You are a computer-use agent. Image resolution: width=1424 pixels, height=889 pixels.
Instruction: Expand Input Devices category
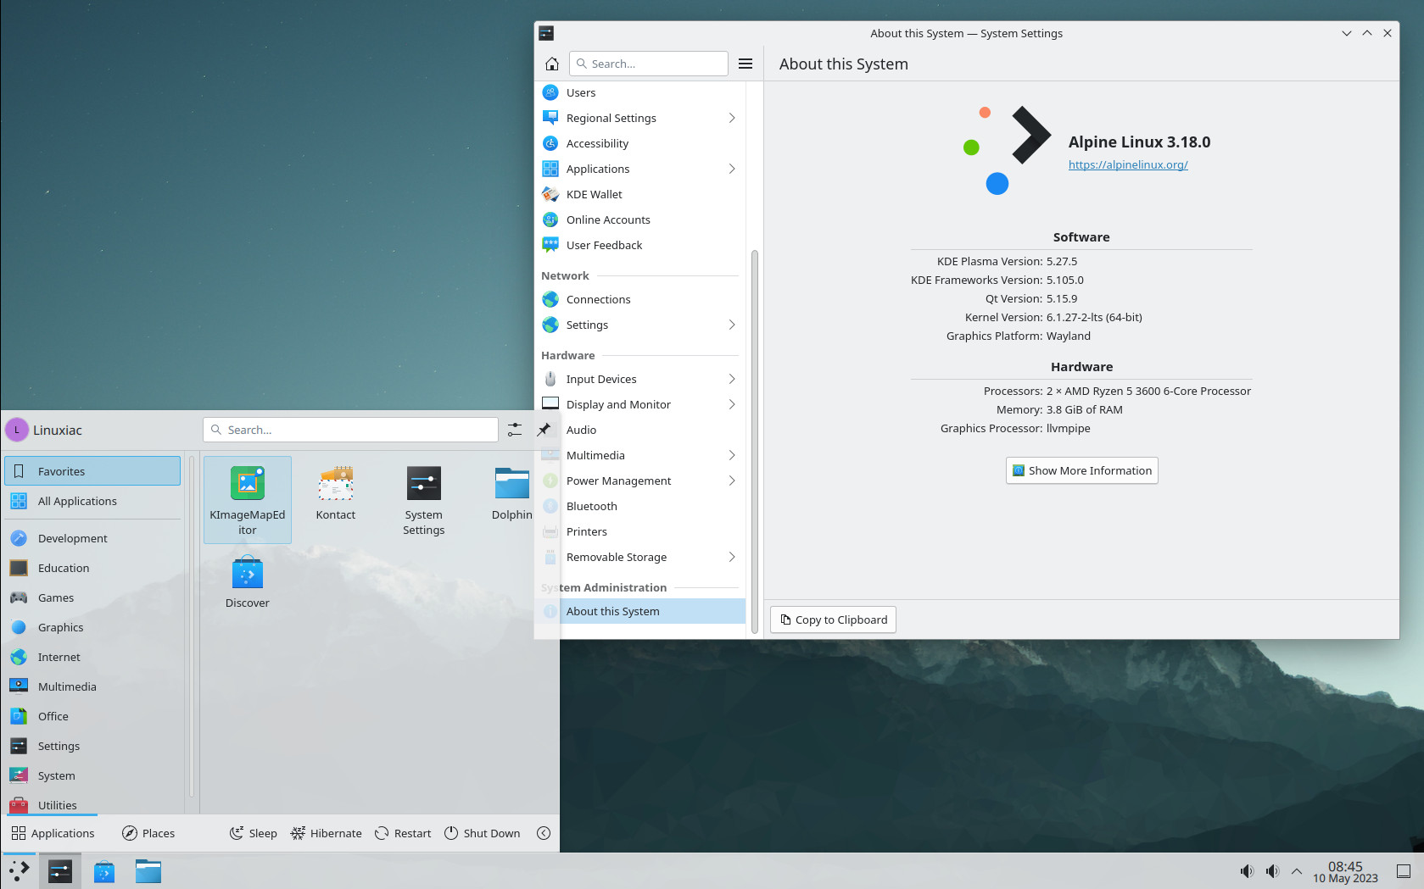[x=640, y=379]
